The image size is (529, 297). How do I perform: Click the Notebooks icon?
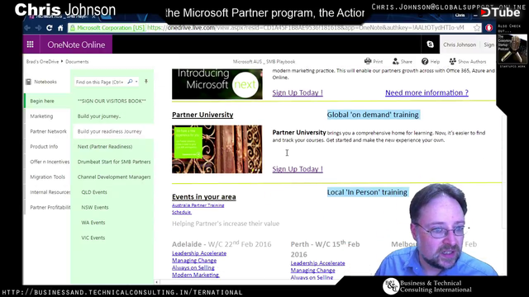(x=29, y=82)
